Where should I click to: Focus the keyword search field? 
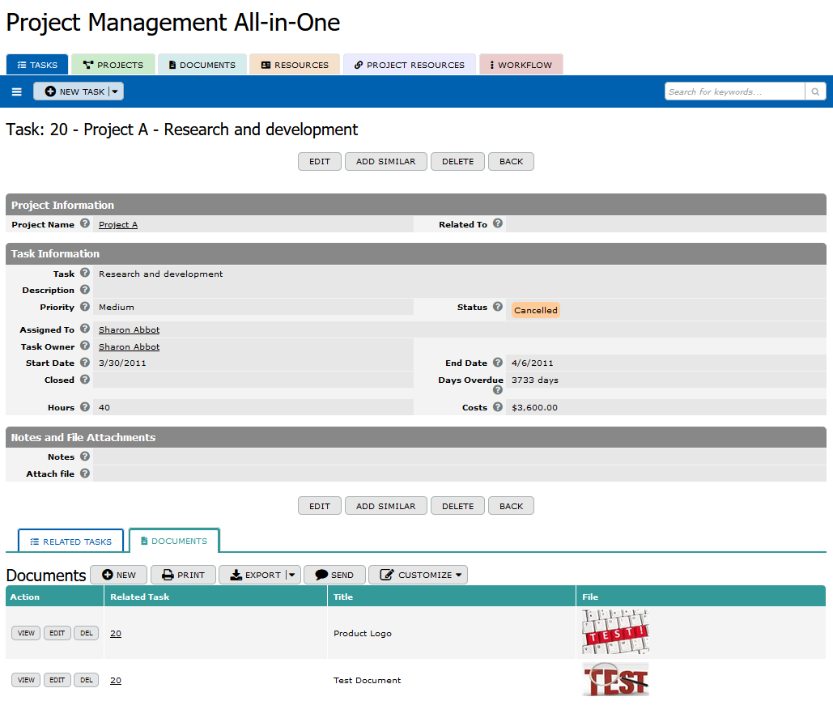734,91
